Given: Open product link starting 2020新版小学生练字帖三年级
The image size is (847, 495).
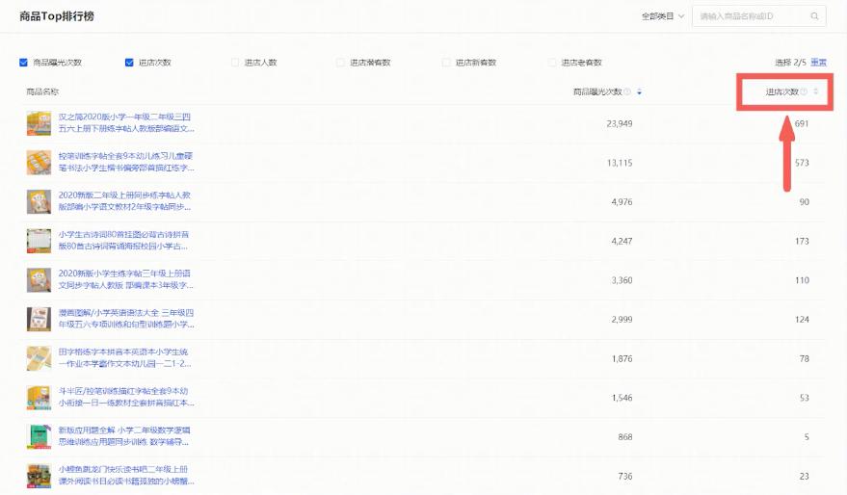Looking at the screenshot, I should (126, 279).
